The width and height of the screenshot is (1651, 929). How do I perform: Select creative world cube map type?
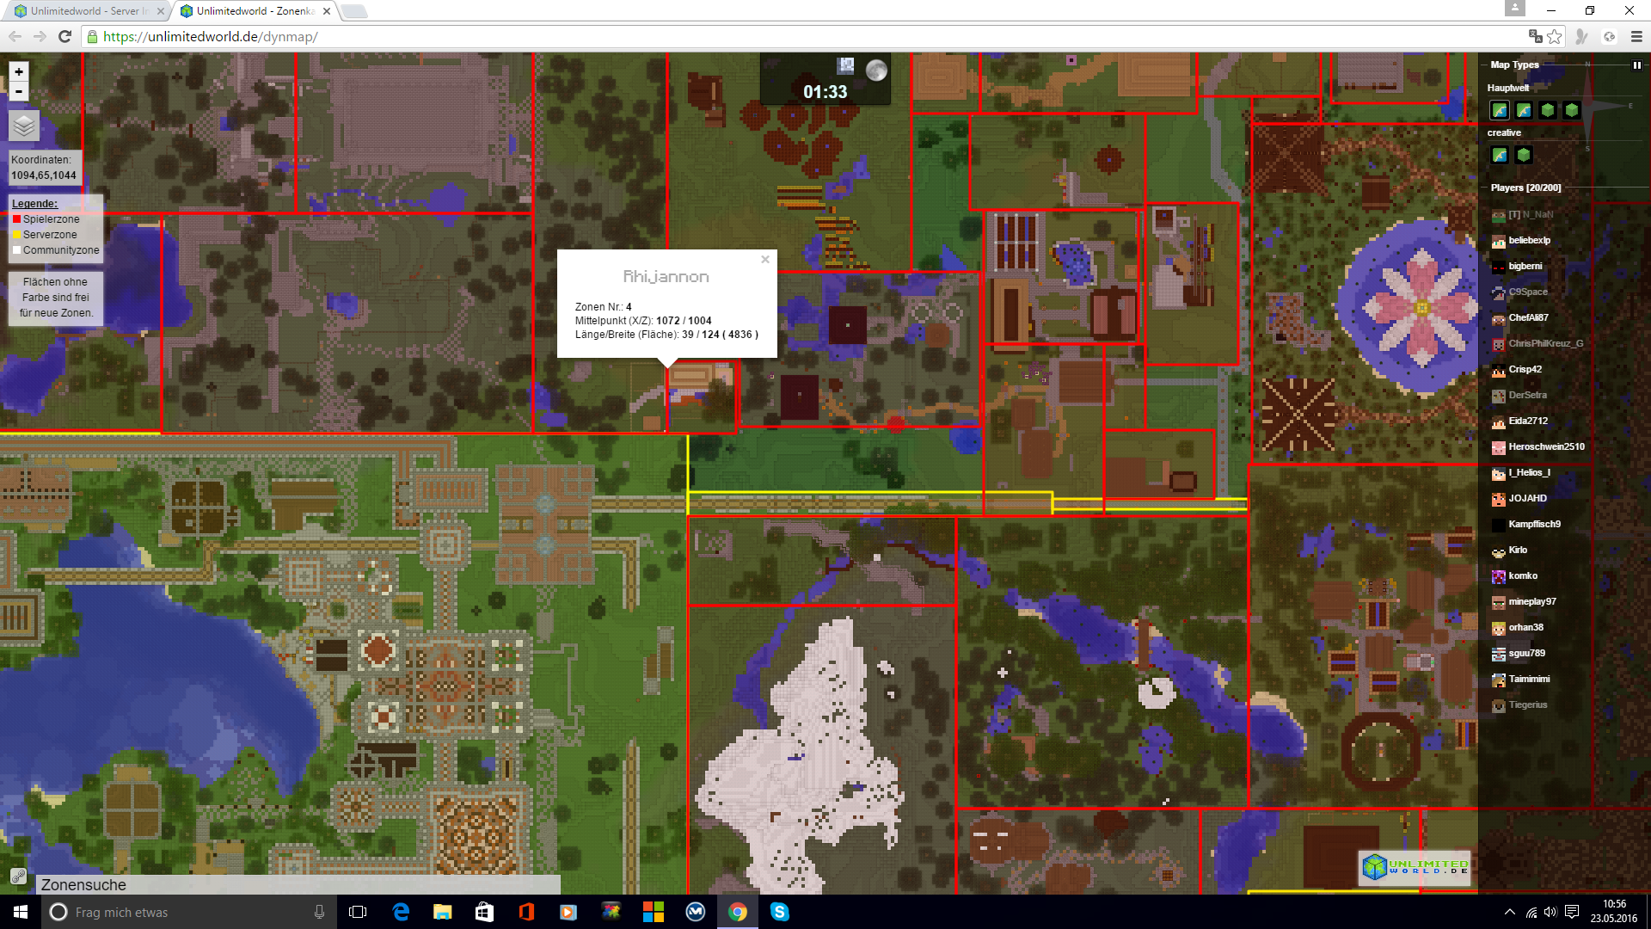coord(1524,155)
